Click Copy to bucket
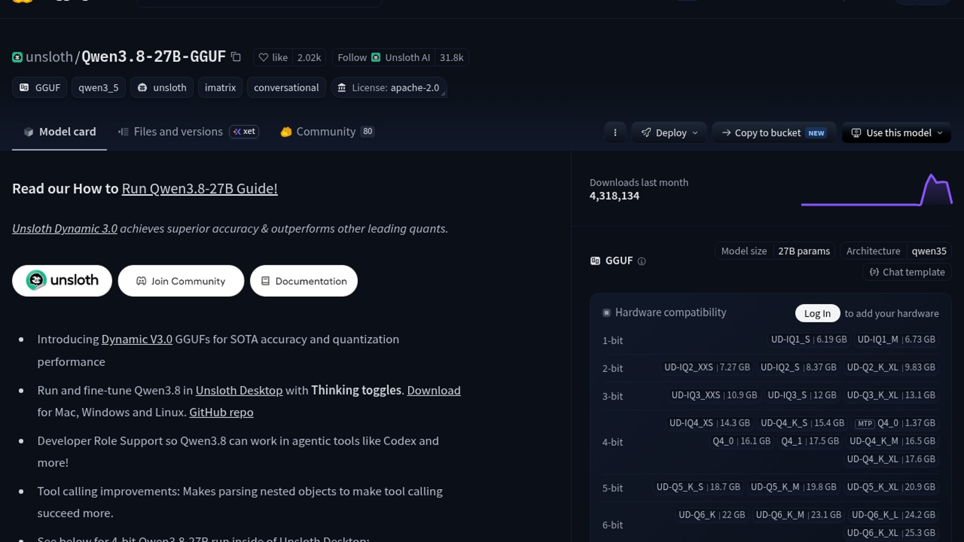 tap(774, 133)
